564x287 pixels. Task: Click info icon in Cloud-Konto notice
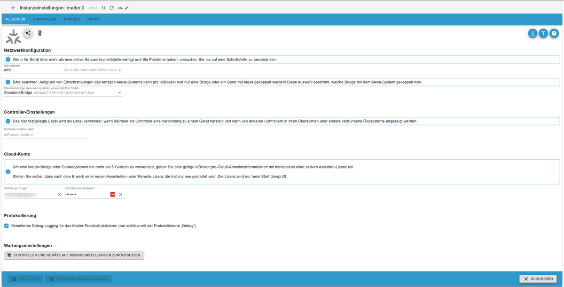8,172
